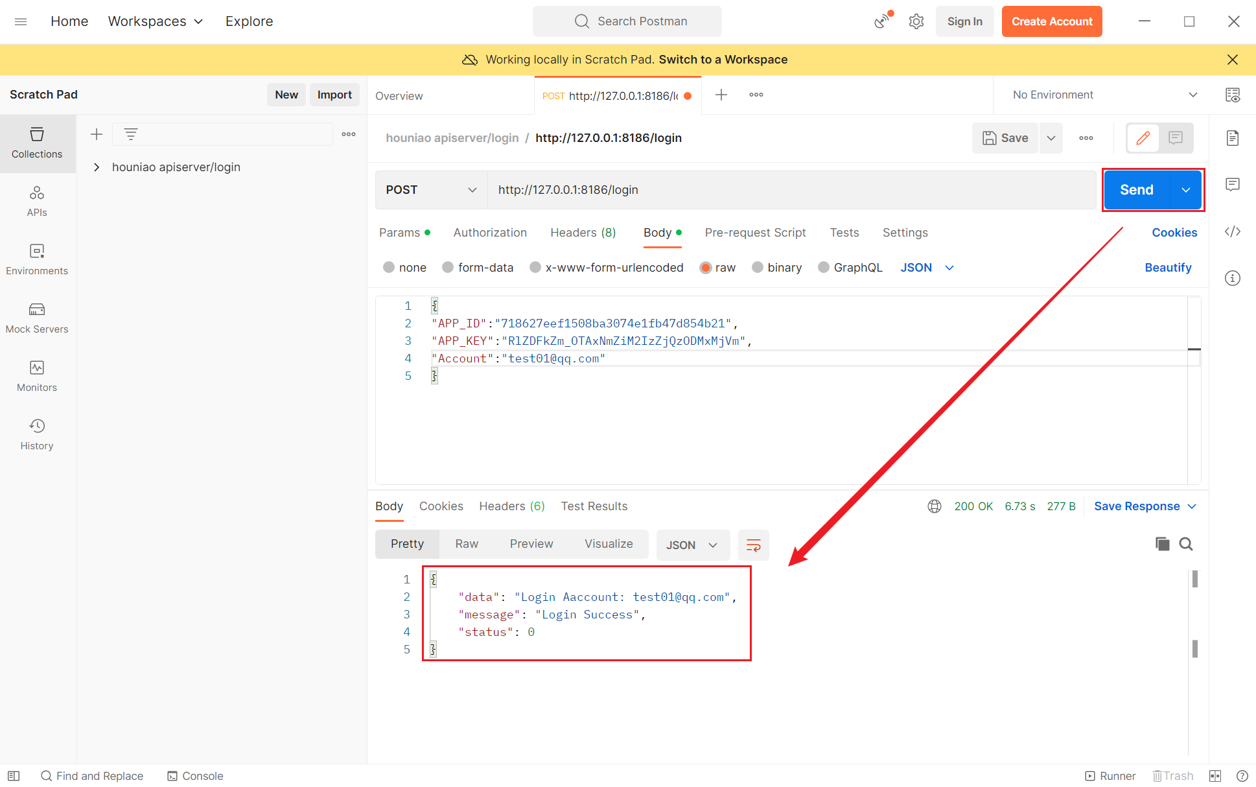
Task: Open the response JSON format dropdown
Action: 693,545
